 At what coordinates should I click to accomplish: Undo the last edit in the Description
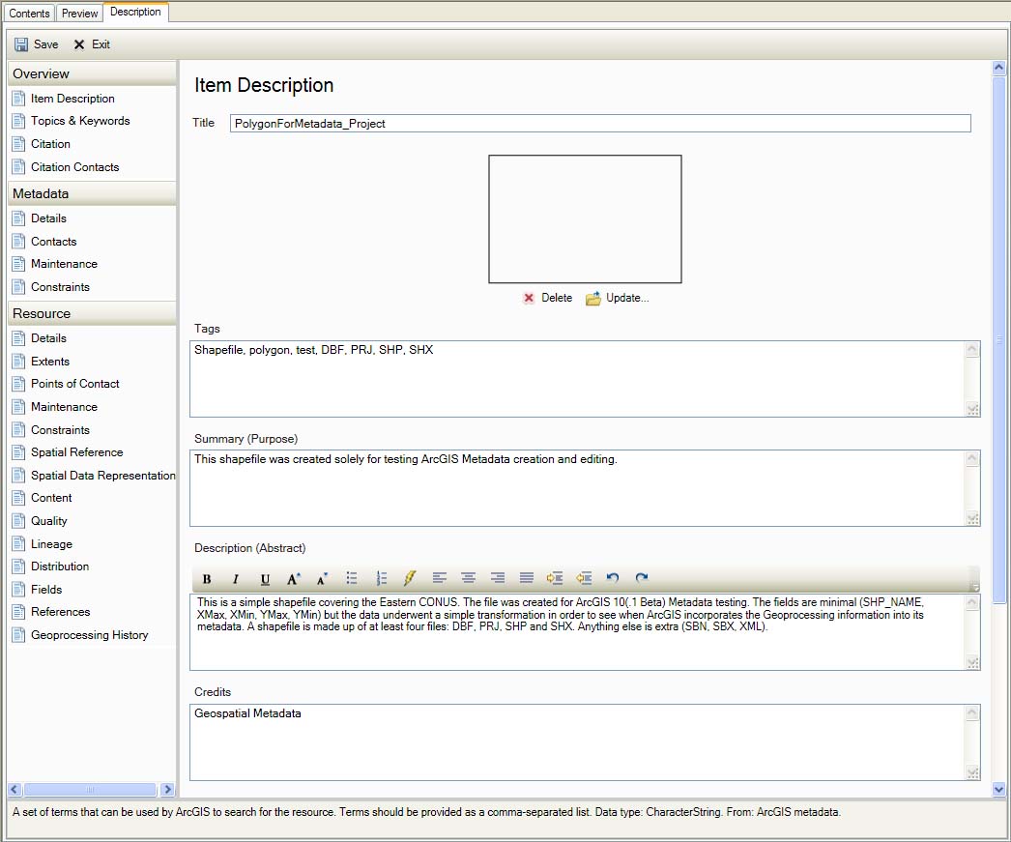point(613,577)
